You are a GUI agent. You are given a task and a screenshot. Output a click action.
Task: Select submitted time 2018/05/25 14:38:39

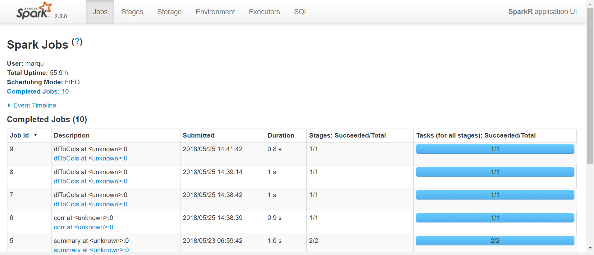click(x=212, y=218)
